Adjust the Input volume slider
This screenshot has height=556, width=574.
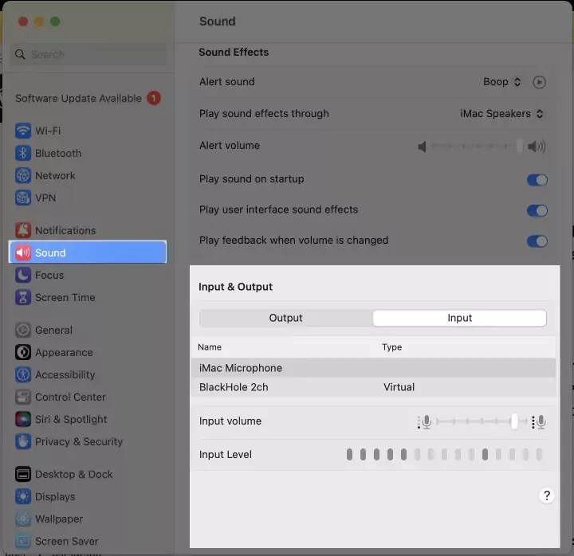482,421
